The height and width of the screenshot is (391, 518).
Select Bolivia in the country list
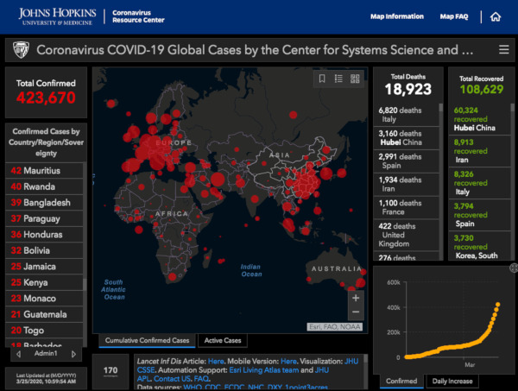tap(44, 250)
